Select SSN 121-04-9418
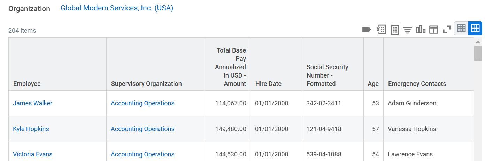The image size is (485, 161). 324,129
